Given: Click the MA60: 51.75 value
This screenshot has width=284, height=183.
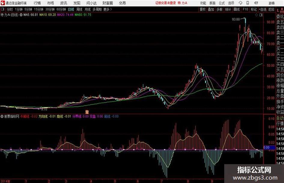Looking at the screenshot, I should [83, 15].
